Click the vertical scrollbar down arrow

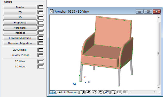159,88
